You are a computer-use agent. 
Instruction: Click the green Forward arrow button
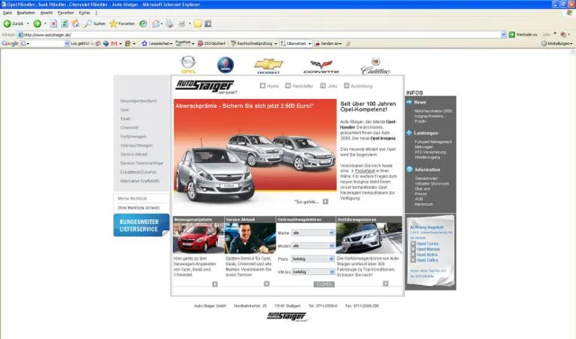point(37,24)
